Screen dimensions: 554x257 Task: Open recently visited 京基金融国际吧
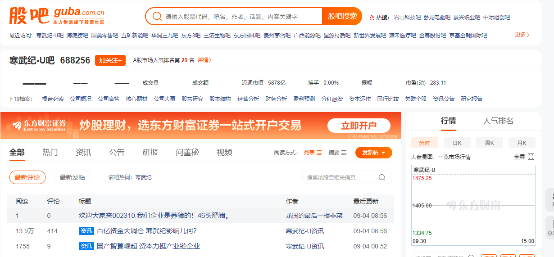point(468,35)
